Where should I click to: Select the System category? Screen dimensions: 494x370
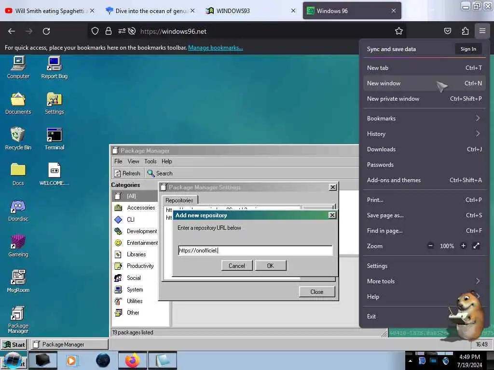(x=129, y=290)
